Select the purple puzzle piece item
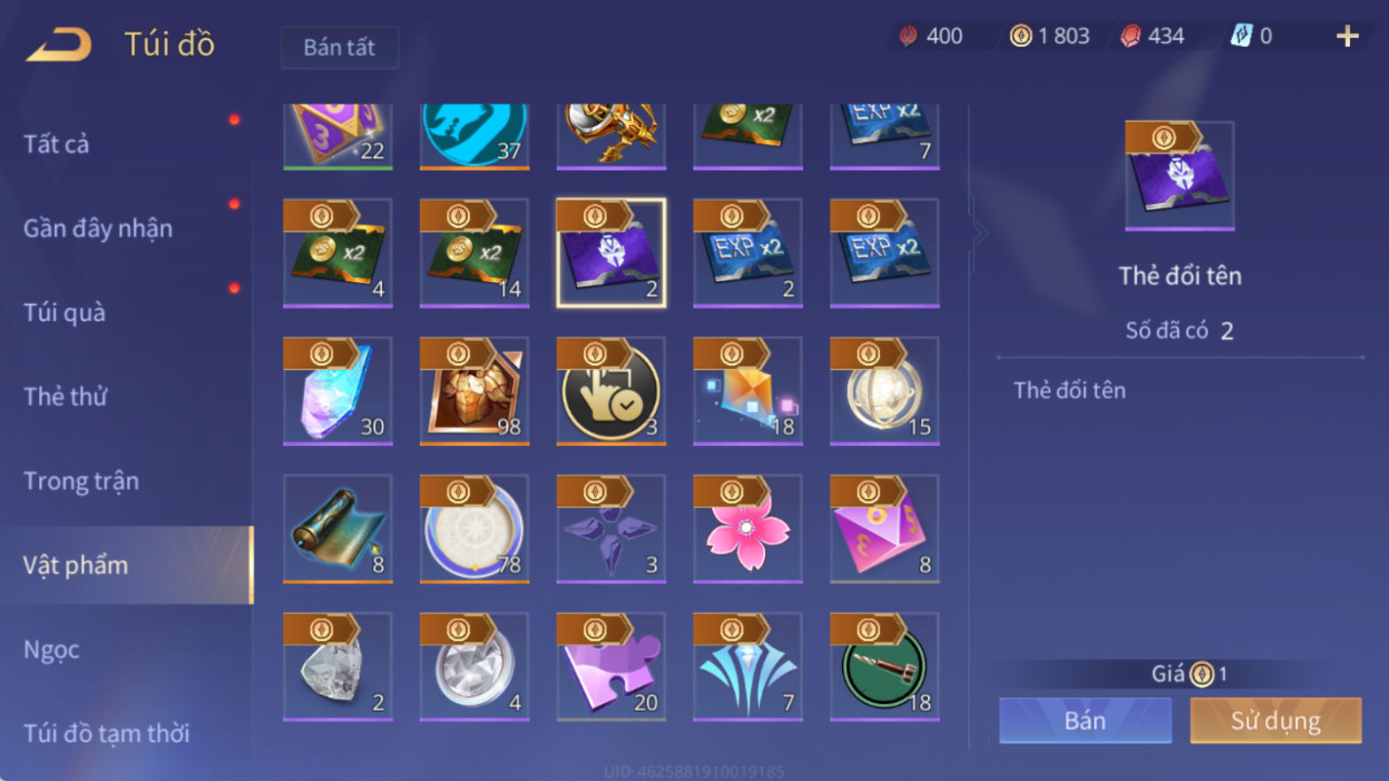The height and width of the screenshot is (781, 1389). 611,667
